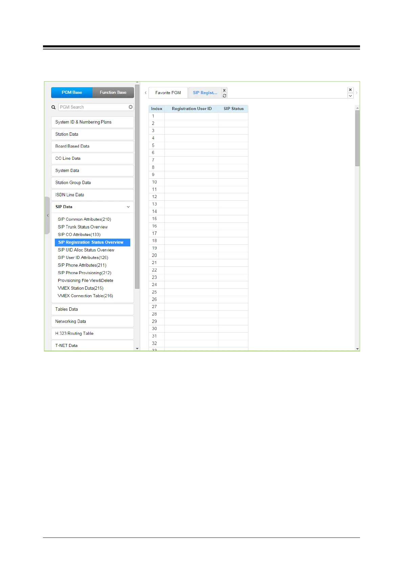Open SIP Phone Provisioning(212)
Viewport: 403px width, 570px height.
point(85,273)
